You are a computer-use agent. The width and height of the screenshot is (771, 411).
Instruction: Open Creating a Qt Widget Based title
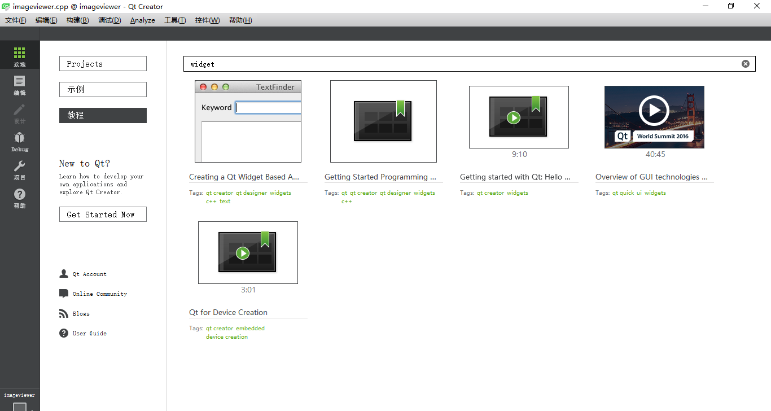(244, 177)
